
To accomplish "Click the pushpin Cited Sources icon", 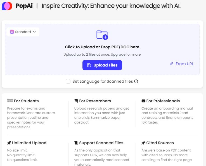I will click(143, 143).
